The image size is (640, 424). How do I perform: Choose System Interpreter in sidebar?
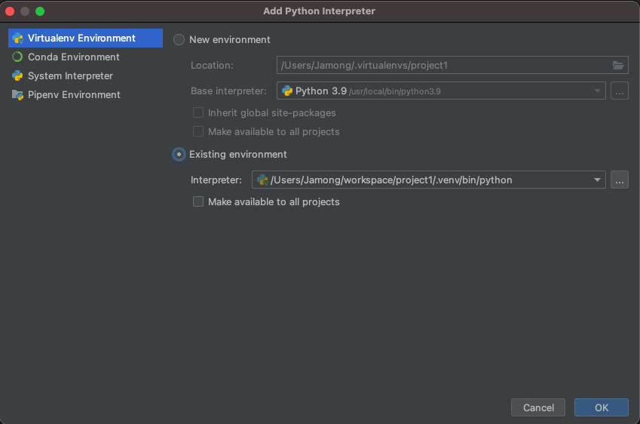[x=85, y=75]
